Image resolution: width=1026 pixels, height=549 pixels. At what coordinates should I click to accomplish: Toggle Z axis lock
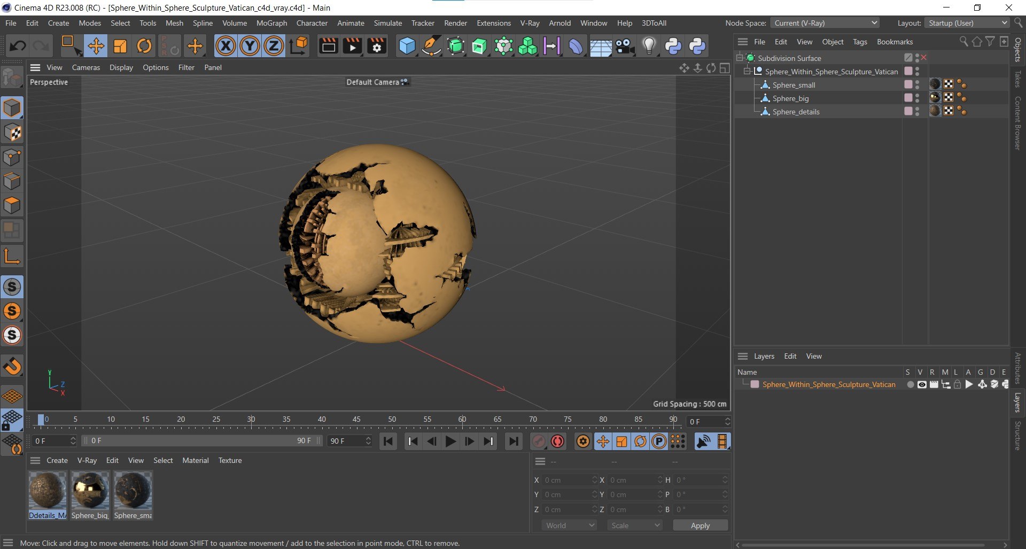pyautogui.click(x=274, y=46)
